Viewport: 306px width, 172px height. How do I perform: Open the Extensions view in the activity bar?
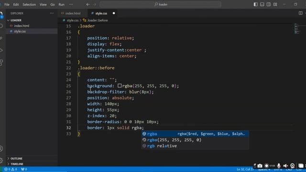click(x=1, y=63)
